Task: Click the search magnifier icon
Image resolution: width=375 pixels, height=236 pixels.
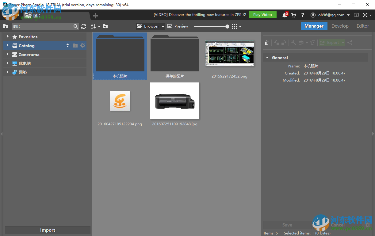Action: (76, 27)
